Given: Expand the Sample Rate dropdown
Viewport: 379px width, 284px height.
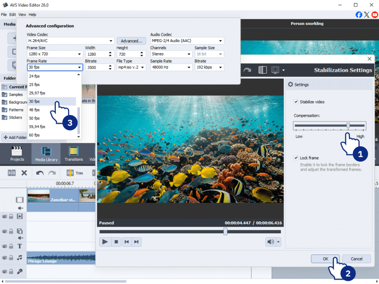Looking at the screenshot, I should [x=171, y=67].
